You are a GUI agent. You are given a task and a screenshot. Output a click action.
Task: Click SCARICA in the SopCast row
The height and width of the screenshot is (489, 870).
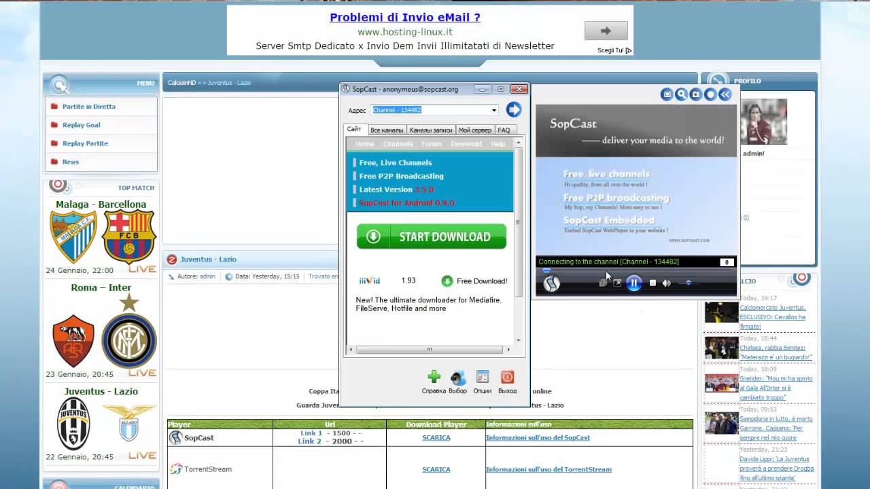(436, 437)
